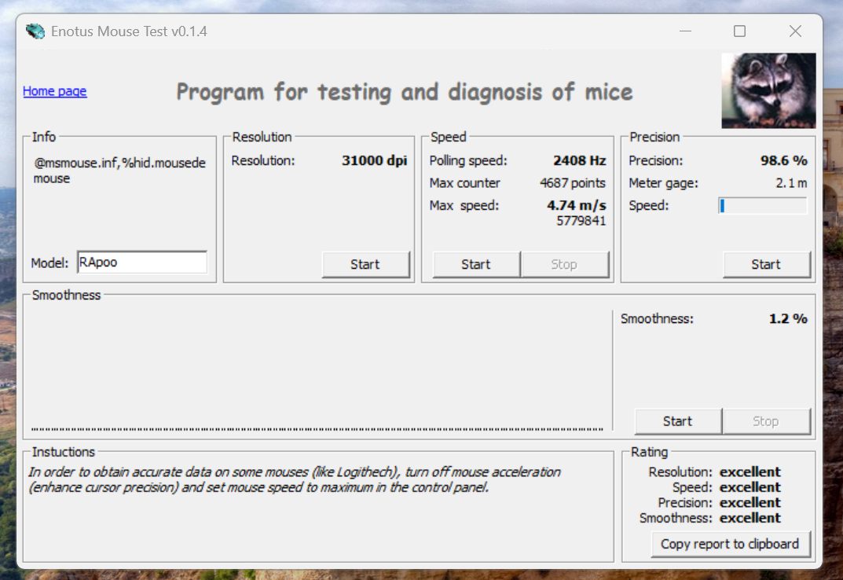The width and height of the screenshot is (843, 580).
Task: Click the Precision speed progress bar
Action: (x=763, y=206)
